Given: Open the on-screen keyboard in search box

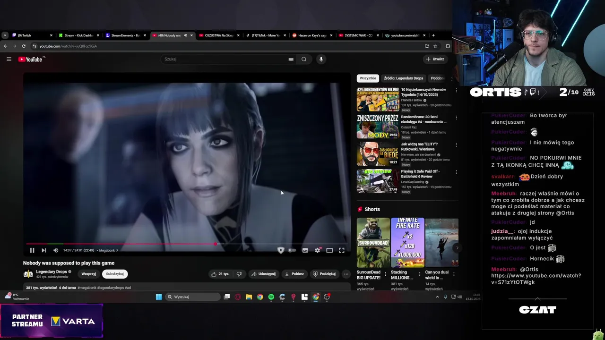Looking at the screenshot, I should [291, 59].
